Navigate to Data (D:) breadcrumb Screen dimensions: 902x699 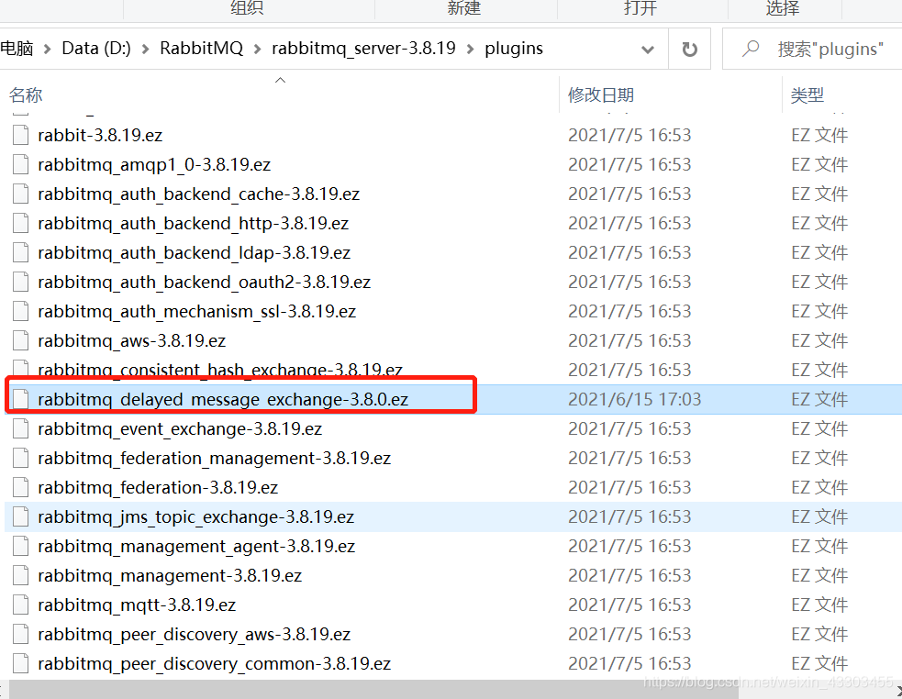click(x=96, y=49)
